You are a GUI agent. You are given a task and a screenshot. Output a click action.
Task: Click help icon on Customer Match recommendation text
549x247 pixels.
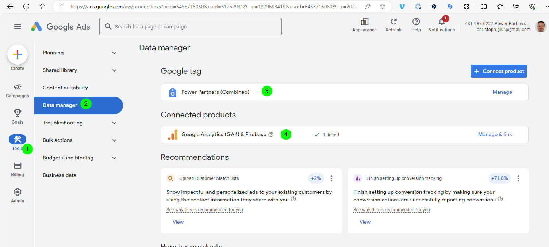pos(293,199)
